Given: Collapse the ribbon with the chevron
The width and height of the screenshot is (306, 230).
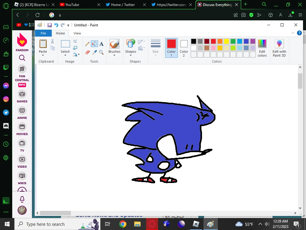Looking at the screenshot, I should tap(293, 33).
